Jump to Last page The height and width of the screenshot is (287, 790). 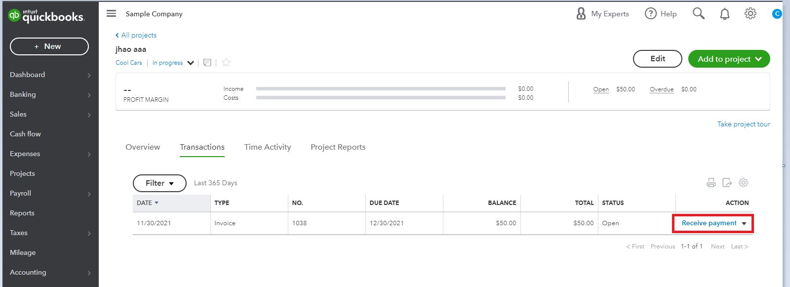(740, 246)
